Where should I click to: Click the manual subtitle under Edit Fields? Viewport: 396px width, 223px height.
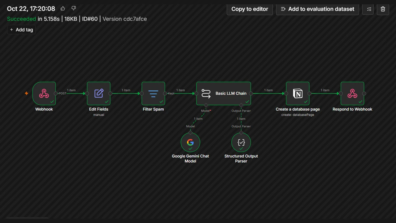click(x=99, y=115)
